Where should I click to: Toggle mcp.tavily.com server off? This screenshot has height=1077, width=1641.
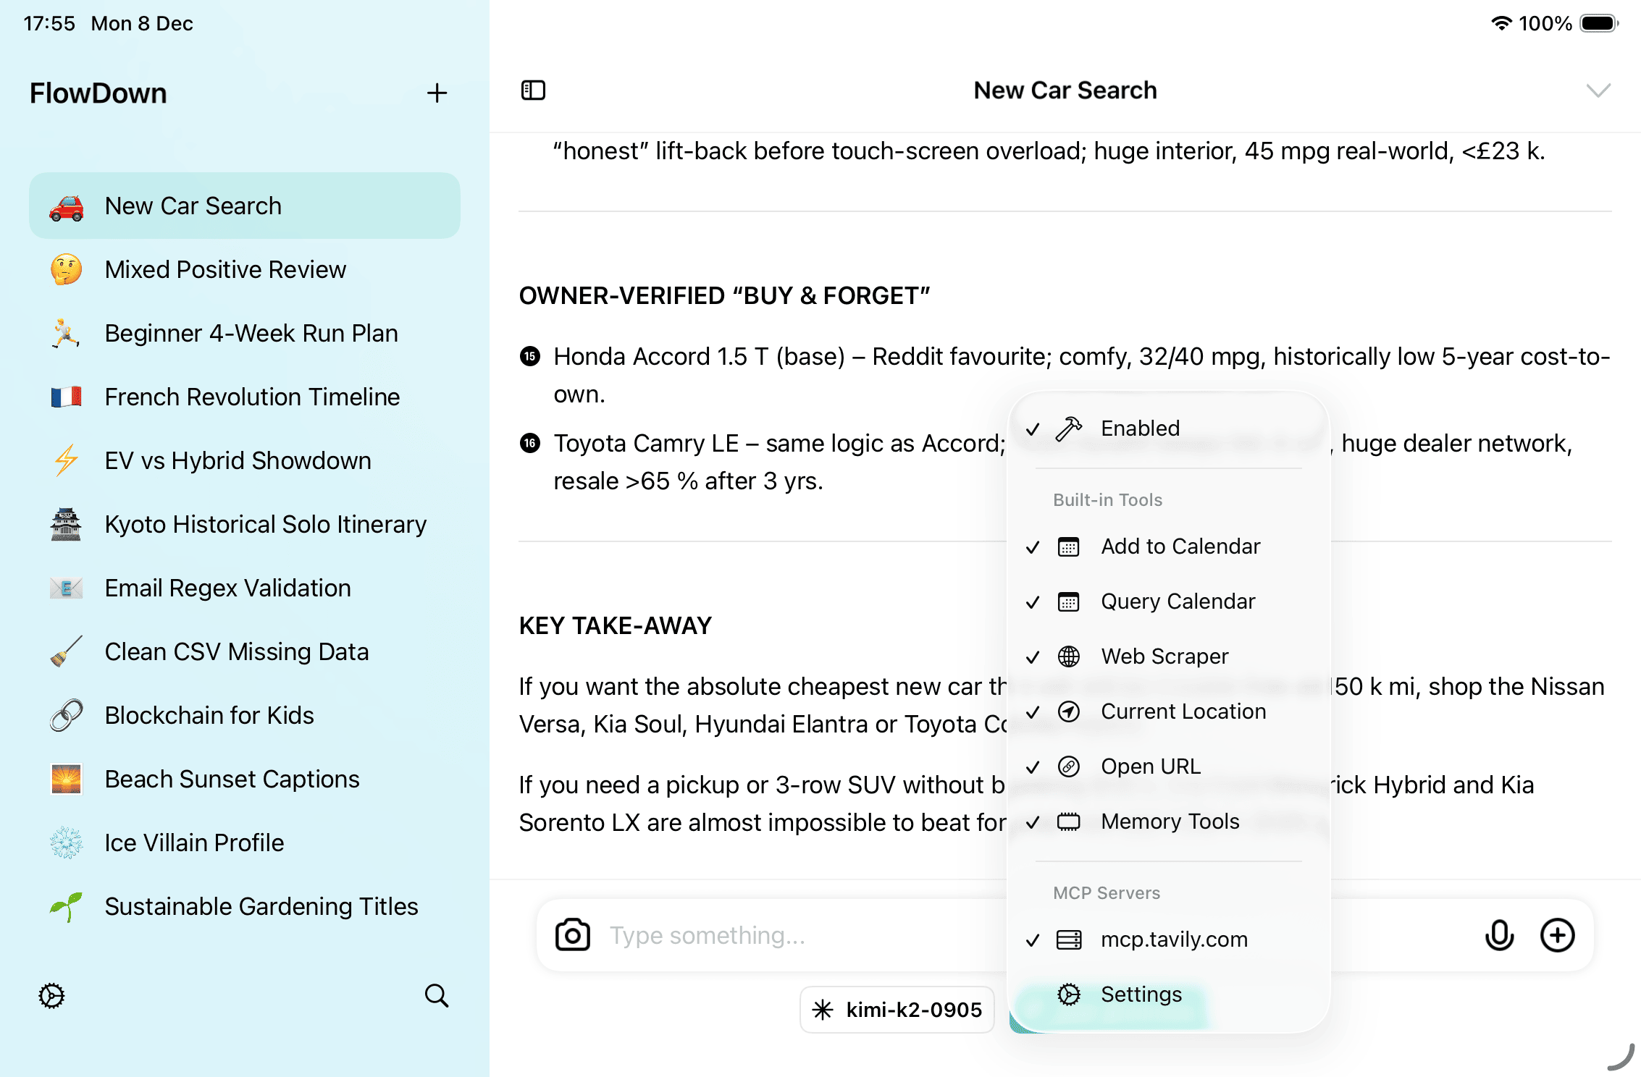pyautogui.click(x=1173, y=939)
